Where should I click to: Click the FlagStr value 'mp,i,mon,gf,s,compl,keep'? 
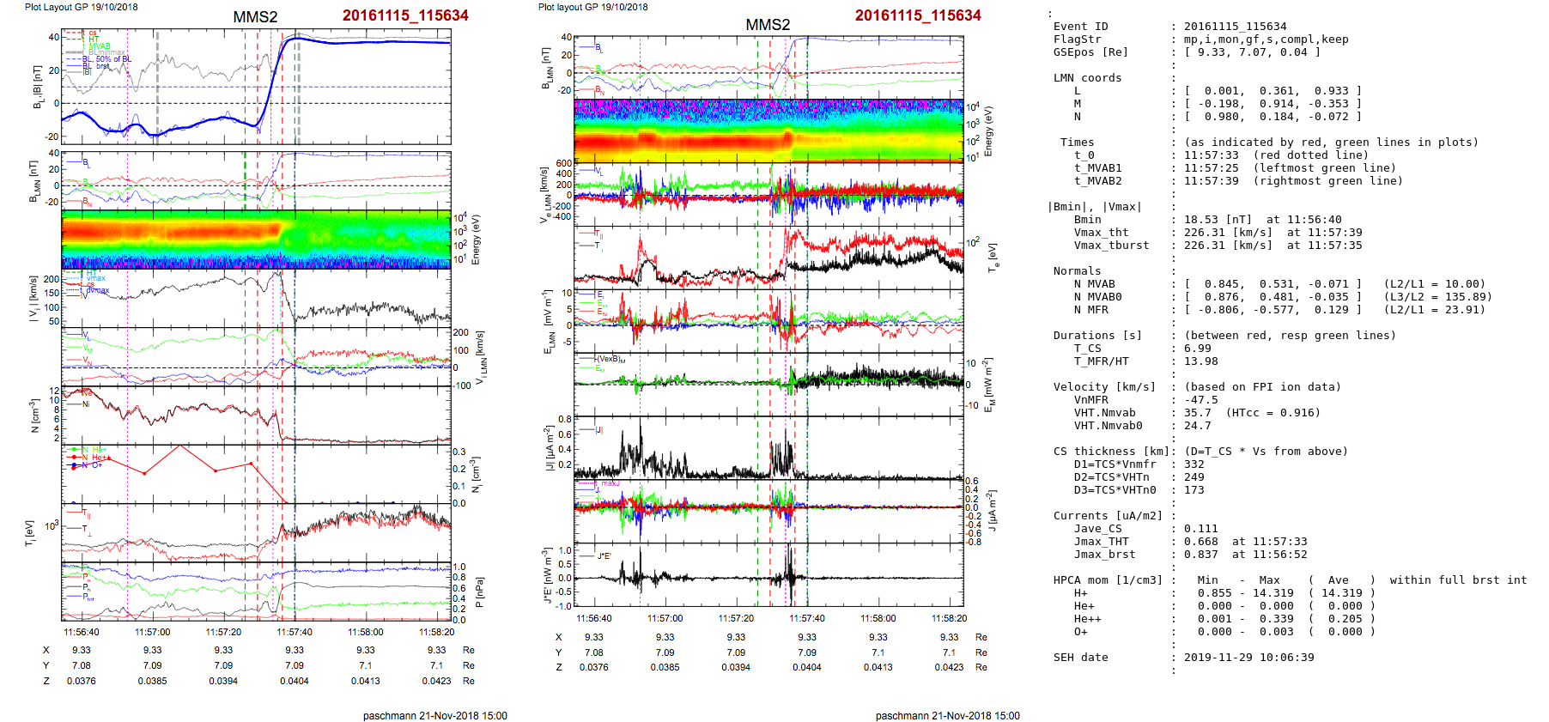(1267, 39)
